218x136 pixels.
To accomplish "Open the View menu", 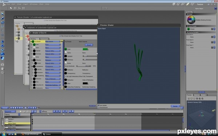I will coord(19,4).
